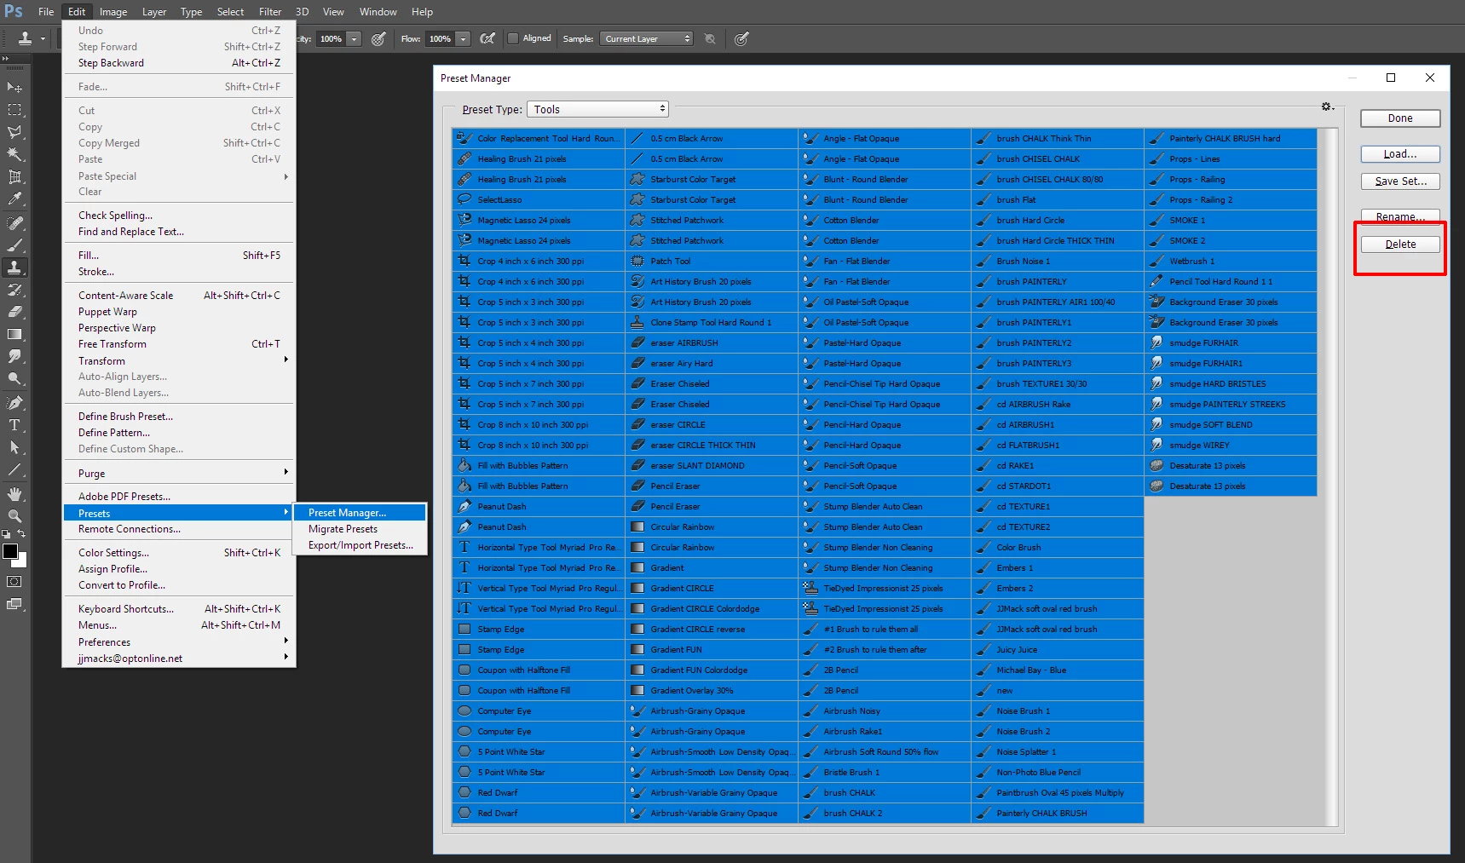Image resolution: width=1465 pixels, height=863 pixels.
Task: Click the Load button
Action: pyautogui.click(x=1400, y=154)
